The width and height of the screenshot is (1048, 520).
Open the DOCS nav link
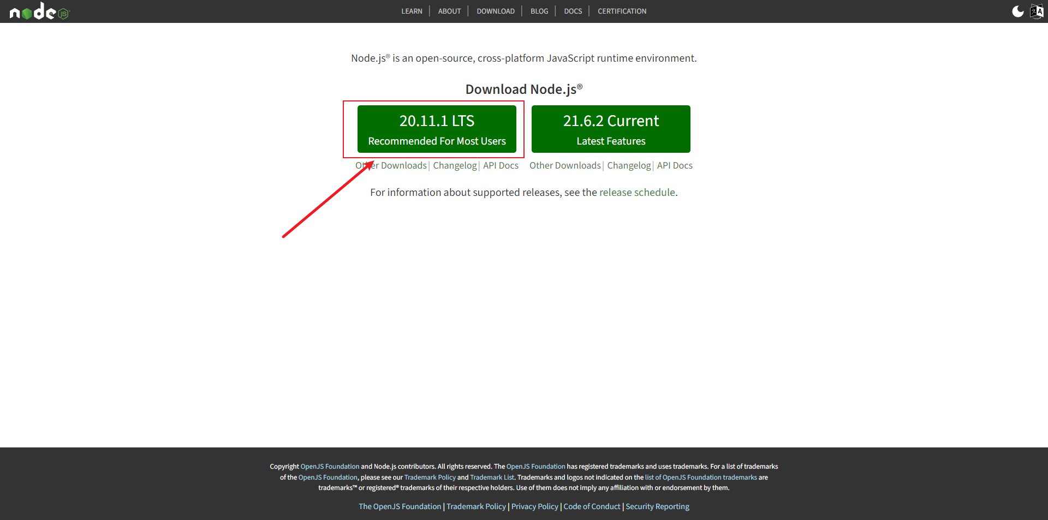[573, 11]
